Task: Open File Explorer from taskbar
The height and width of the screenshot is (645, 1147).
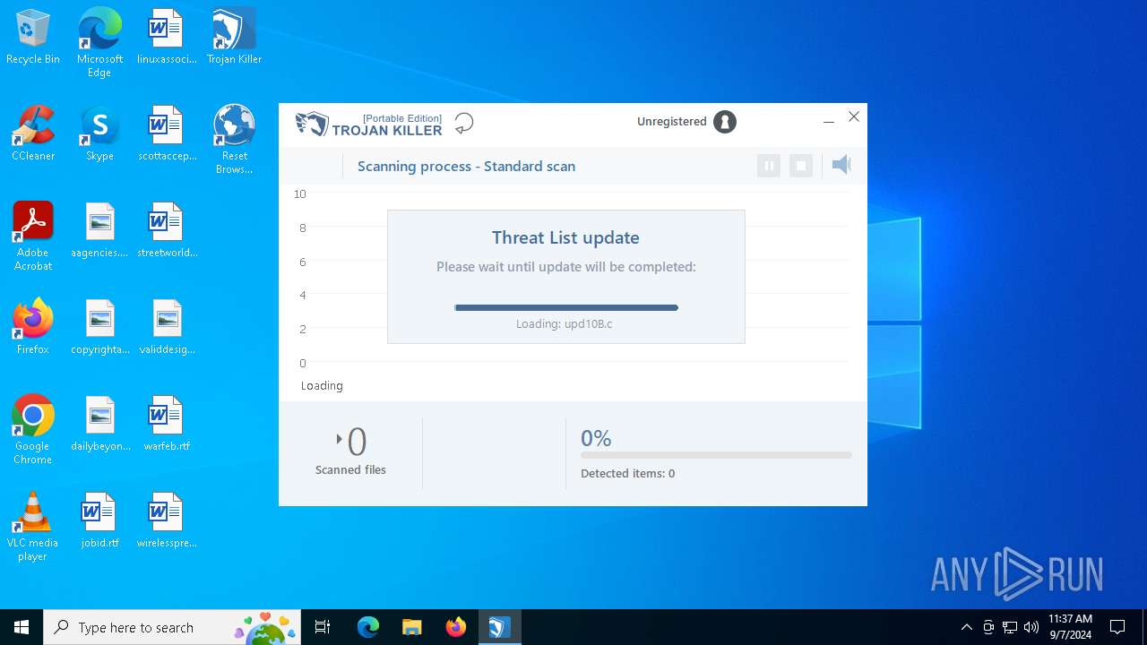Action: [x=412, y=627]
